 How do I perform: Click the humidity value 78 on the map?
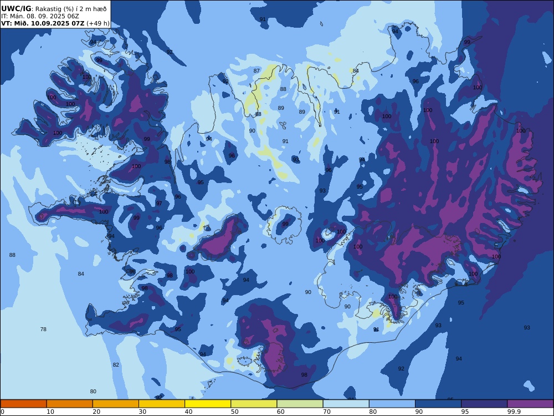click(x=43, y=329)
